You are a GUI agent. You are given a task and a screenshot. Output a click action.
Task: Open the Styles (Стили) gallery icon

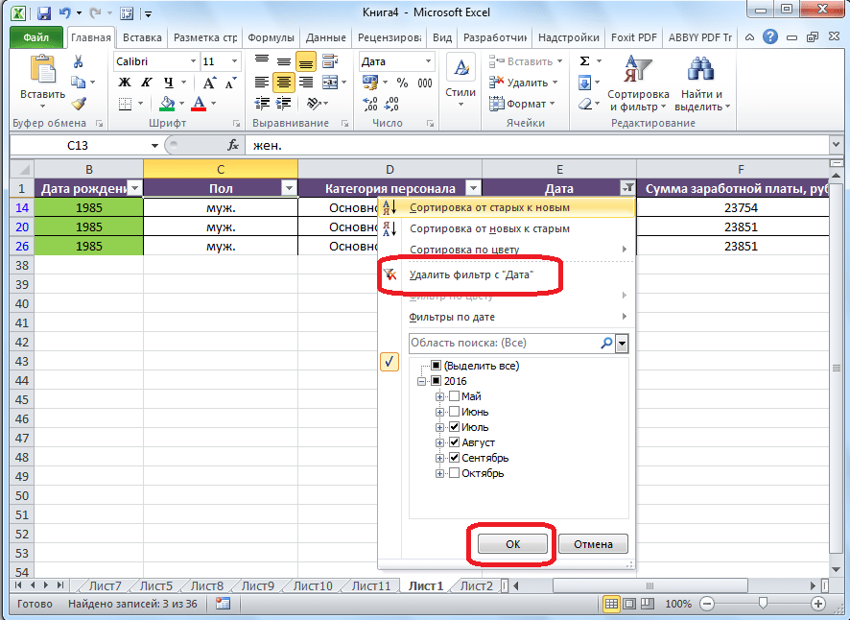[460, 70]
